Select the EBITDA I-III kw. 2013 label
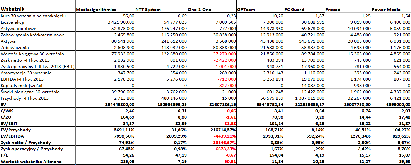411x165 pixels. [x=23, y=79]
